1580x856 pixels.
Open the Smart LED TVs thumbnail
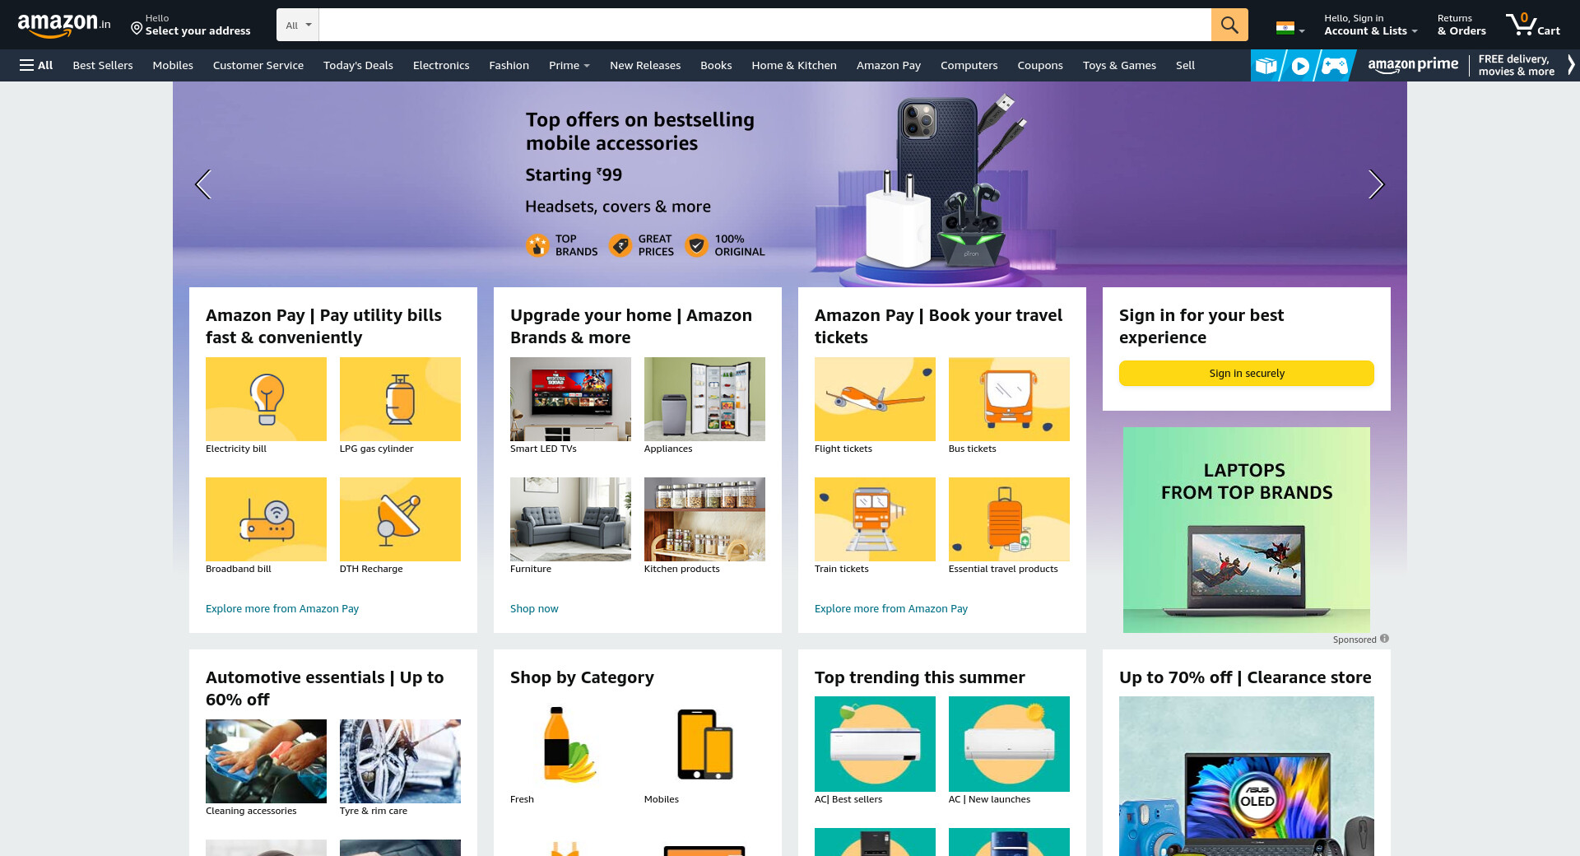[x=570, y=399]
